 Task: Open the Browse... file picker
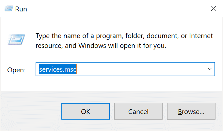tap(191, 112)
